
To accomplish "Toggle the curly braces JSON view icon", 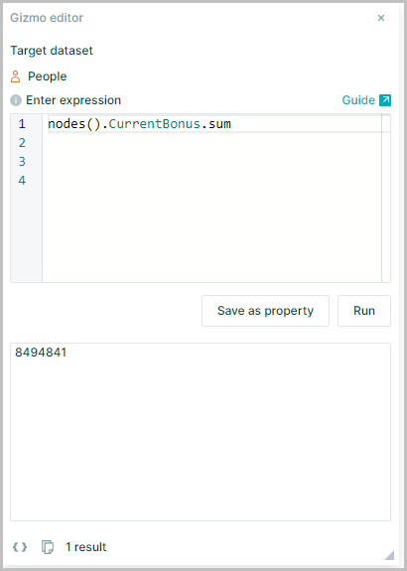I will tap(20, 547).
